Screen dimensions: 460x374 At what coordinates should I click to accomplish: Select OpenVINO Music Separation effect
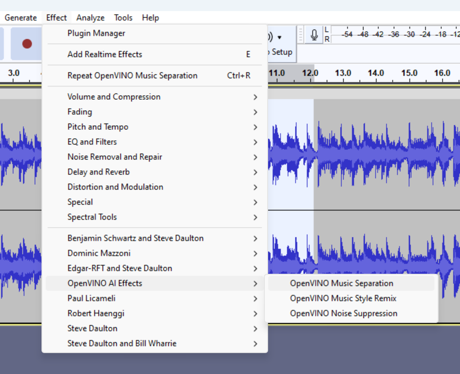(x=351, y=283)
